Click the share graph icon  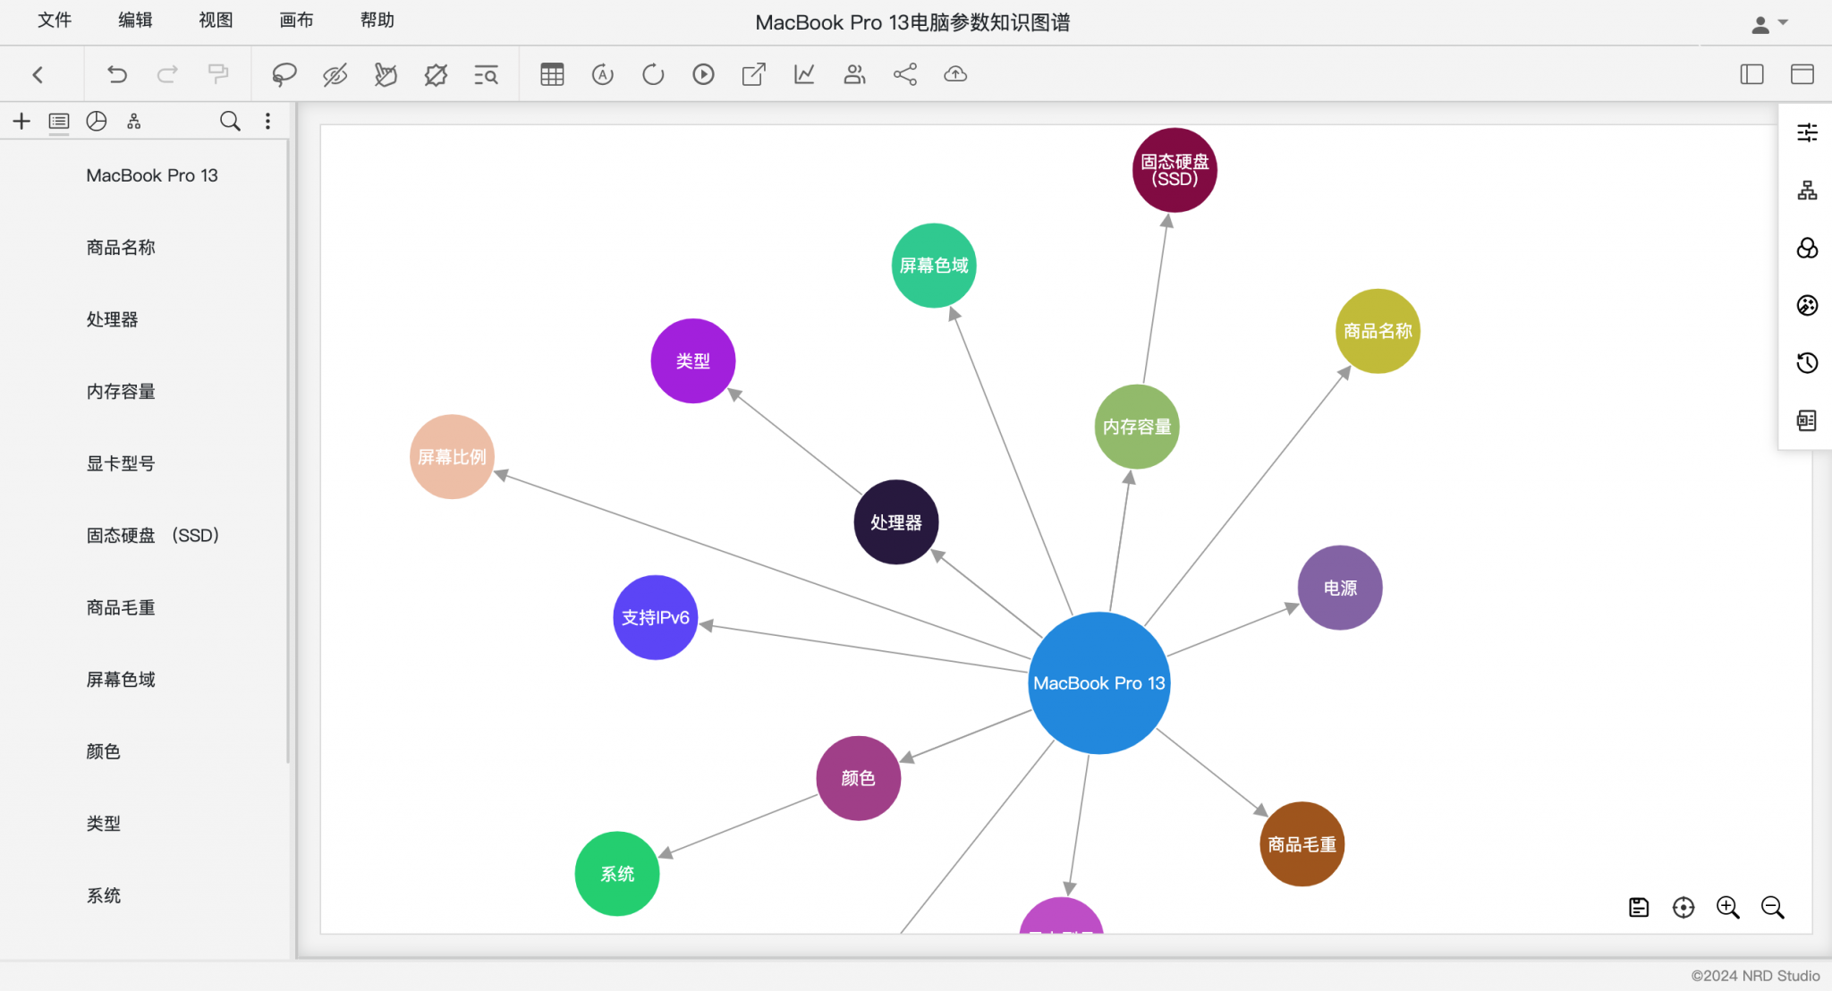pyautogui.click(x=905, y=74)
